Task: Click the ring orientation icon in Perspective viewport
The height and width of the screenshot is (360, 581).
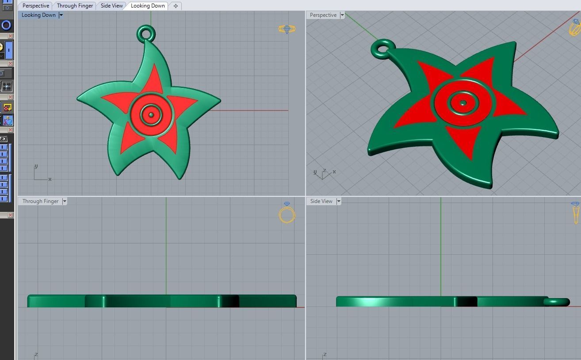Action: (575, 27)
